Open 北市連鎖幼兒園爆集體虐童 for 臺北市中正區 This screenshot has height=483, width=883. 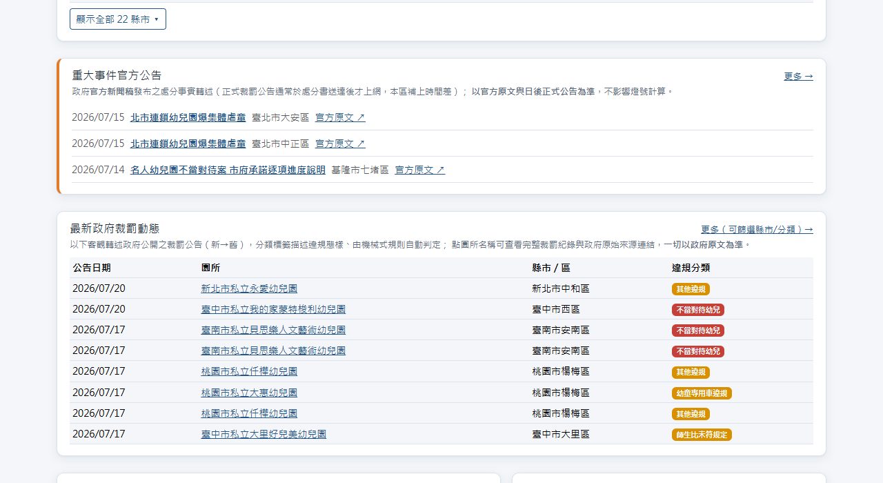tap(188, 144)
